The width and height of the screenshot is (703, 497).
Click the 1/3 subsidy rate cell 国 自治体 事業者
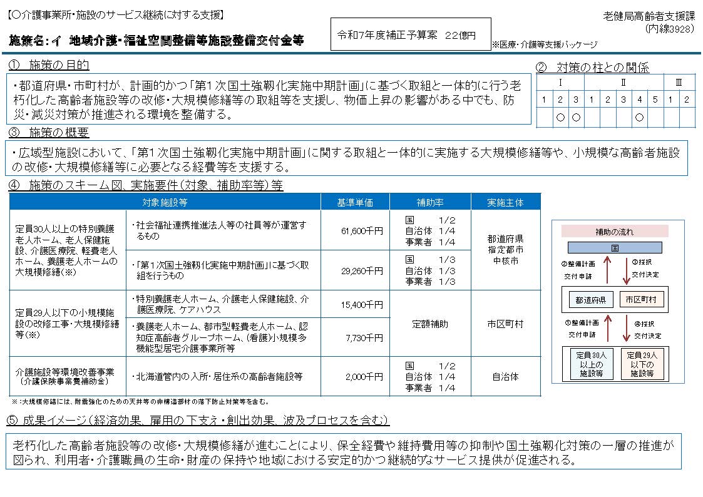click(x=430, y=270)
